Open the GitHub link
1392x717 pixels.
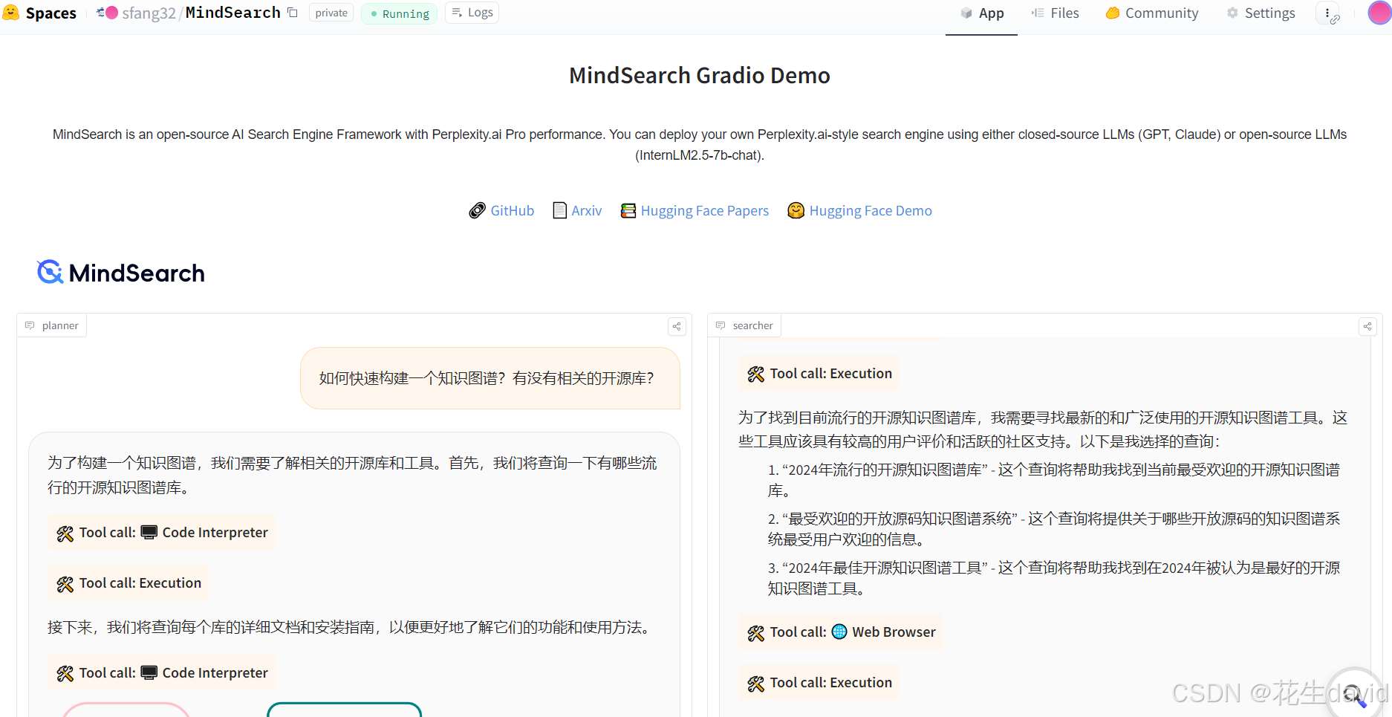tap(512, 211)
